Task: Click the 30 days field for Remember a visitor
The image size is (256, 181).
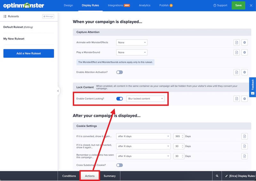Action: pyautogui.click(x=179, y=156)
